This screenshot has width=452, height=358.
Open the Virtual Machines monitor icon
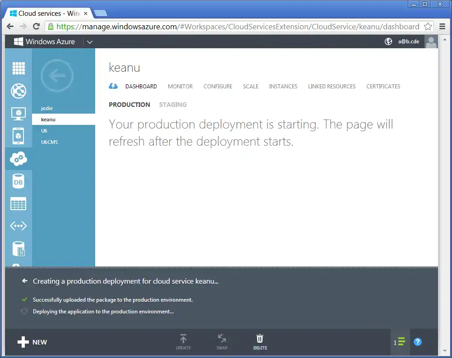coord(18,114)
